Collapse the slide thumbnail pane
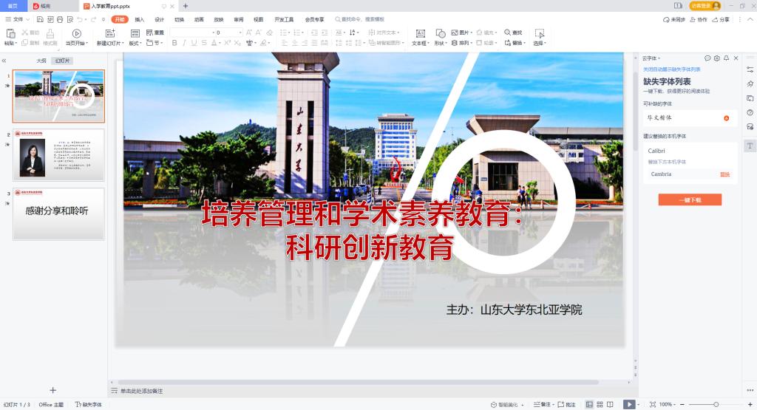The image size is (757, 410). coord(4,61)
